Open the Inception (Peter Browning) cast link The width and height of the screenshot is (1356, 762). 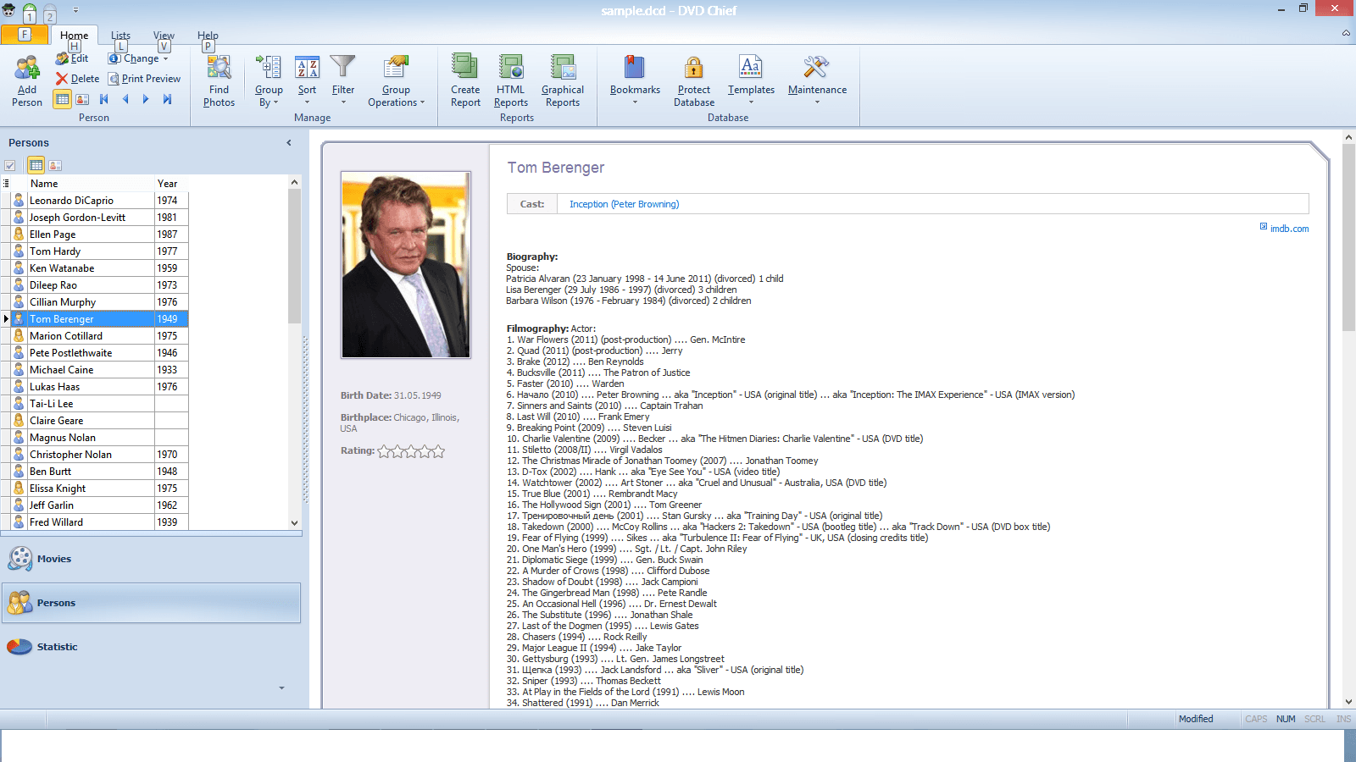pos(624,204)
